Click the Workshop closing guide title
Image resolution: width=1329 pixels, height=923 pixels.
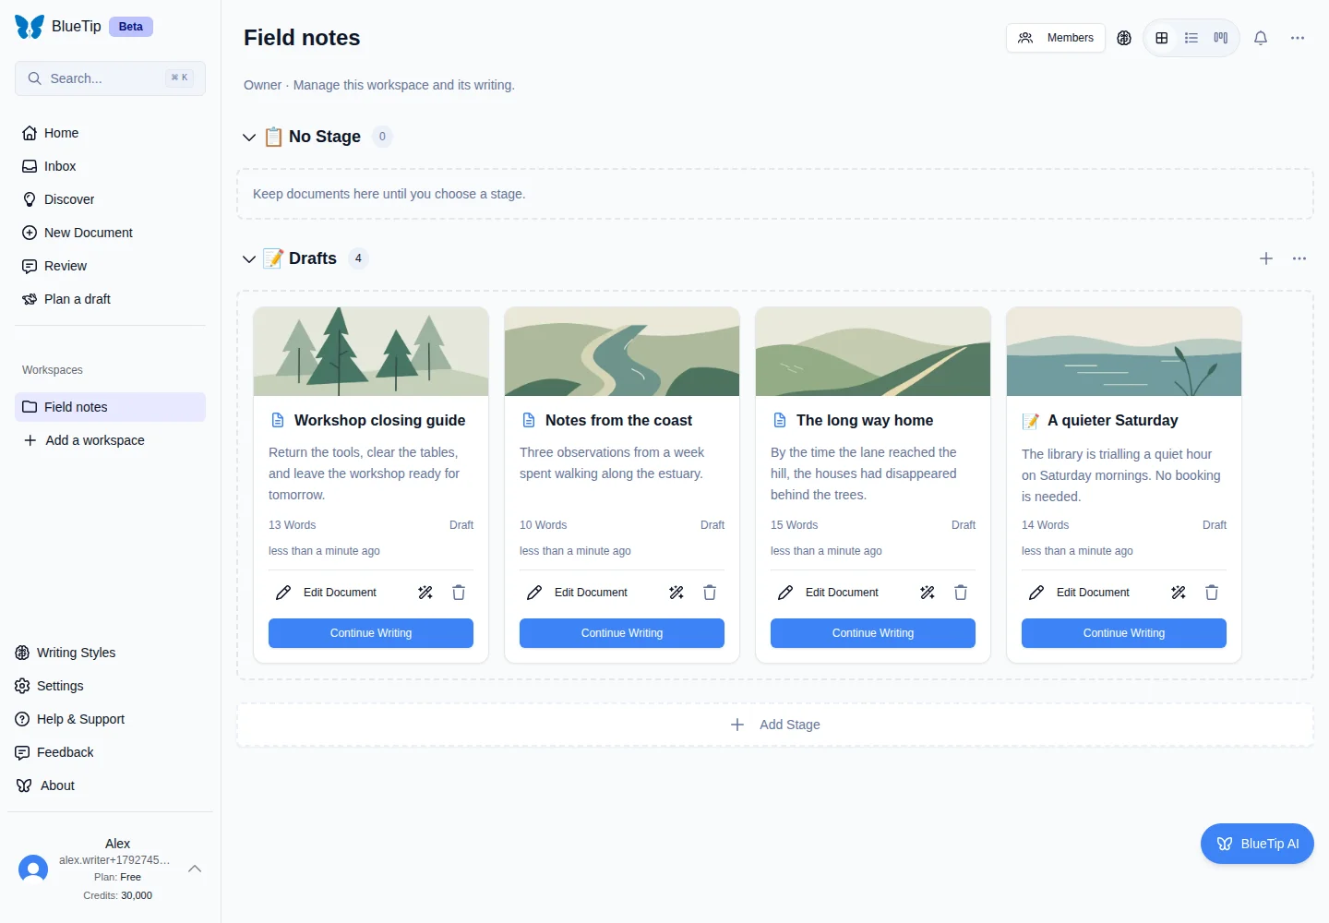pyautogui.click(x=379, y=420)
